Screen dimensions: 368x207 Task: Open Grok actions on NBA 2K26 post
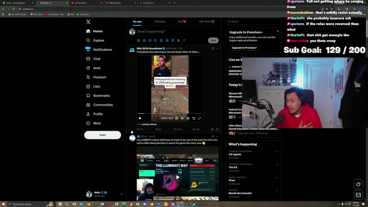pyautogui.click(x=213, y=49)
